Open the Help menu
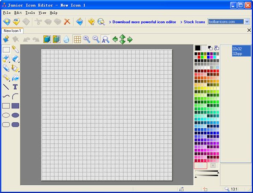 pyautogui.click(x=54, y=12)
